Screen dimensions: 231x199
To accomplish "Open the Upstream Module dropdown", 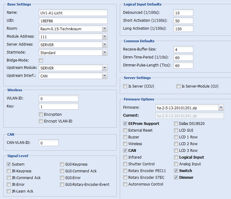I will click(x=104, y=68).
